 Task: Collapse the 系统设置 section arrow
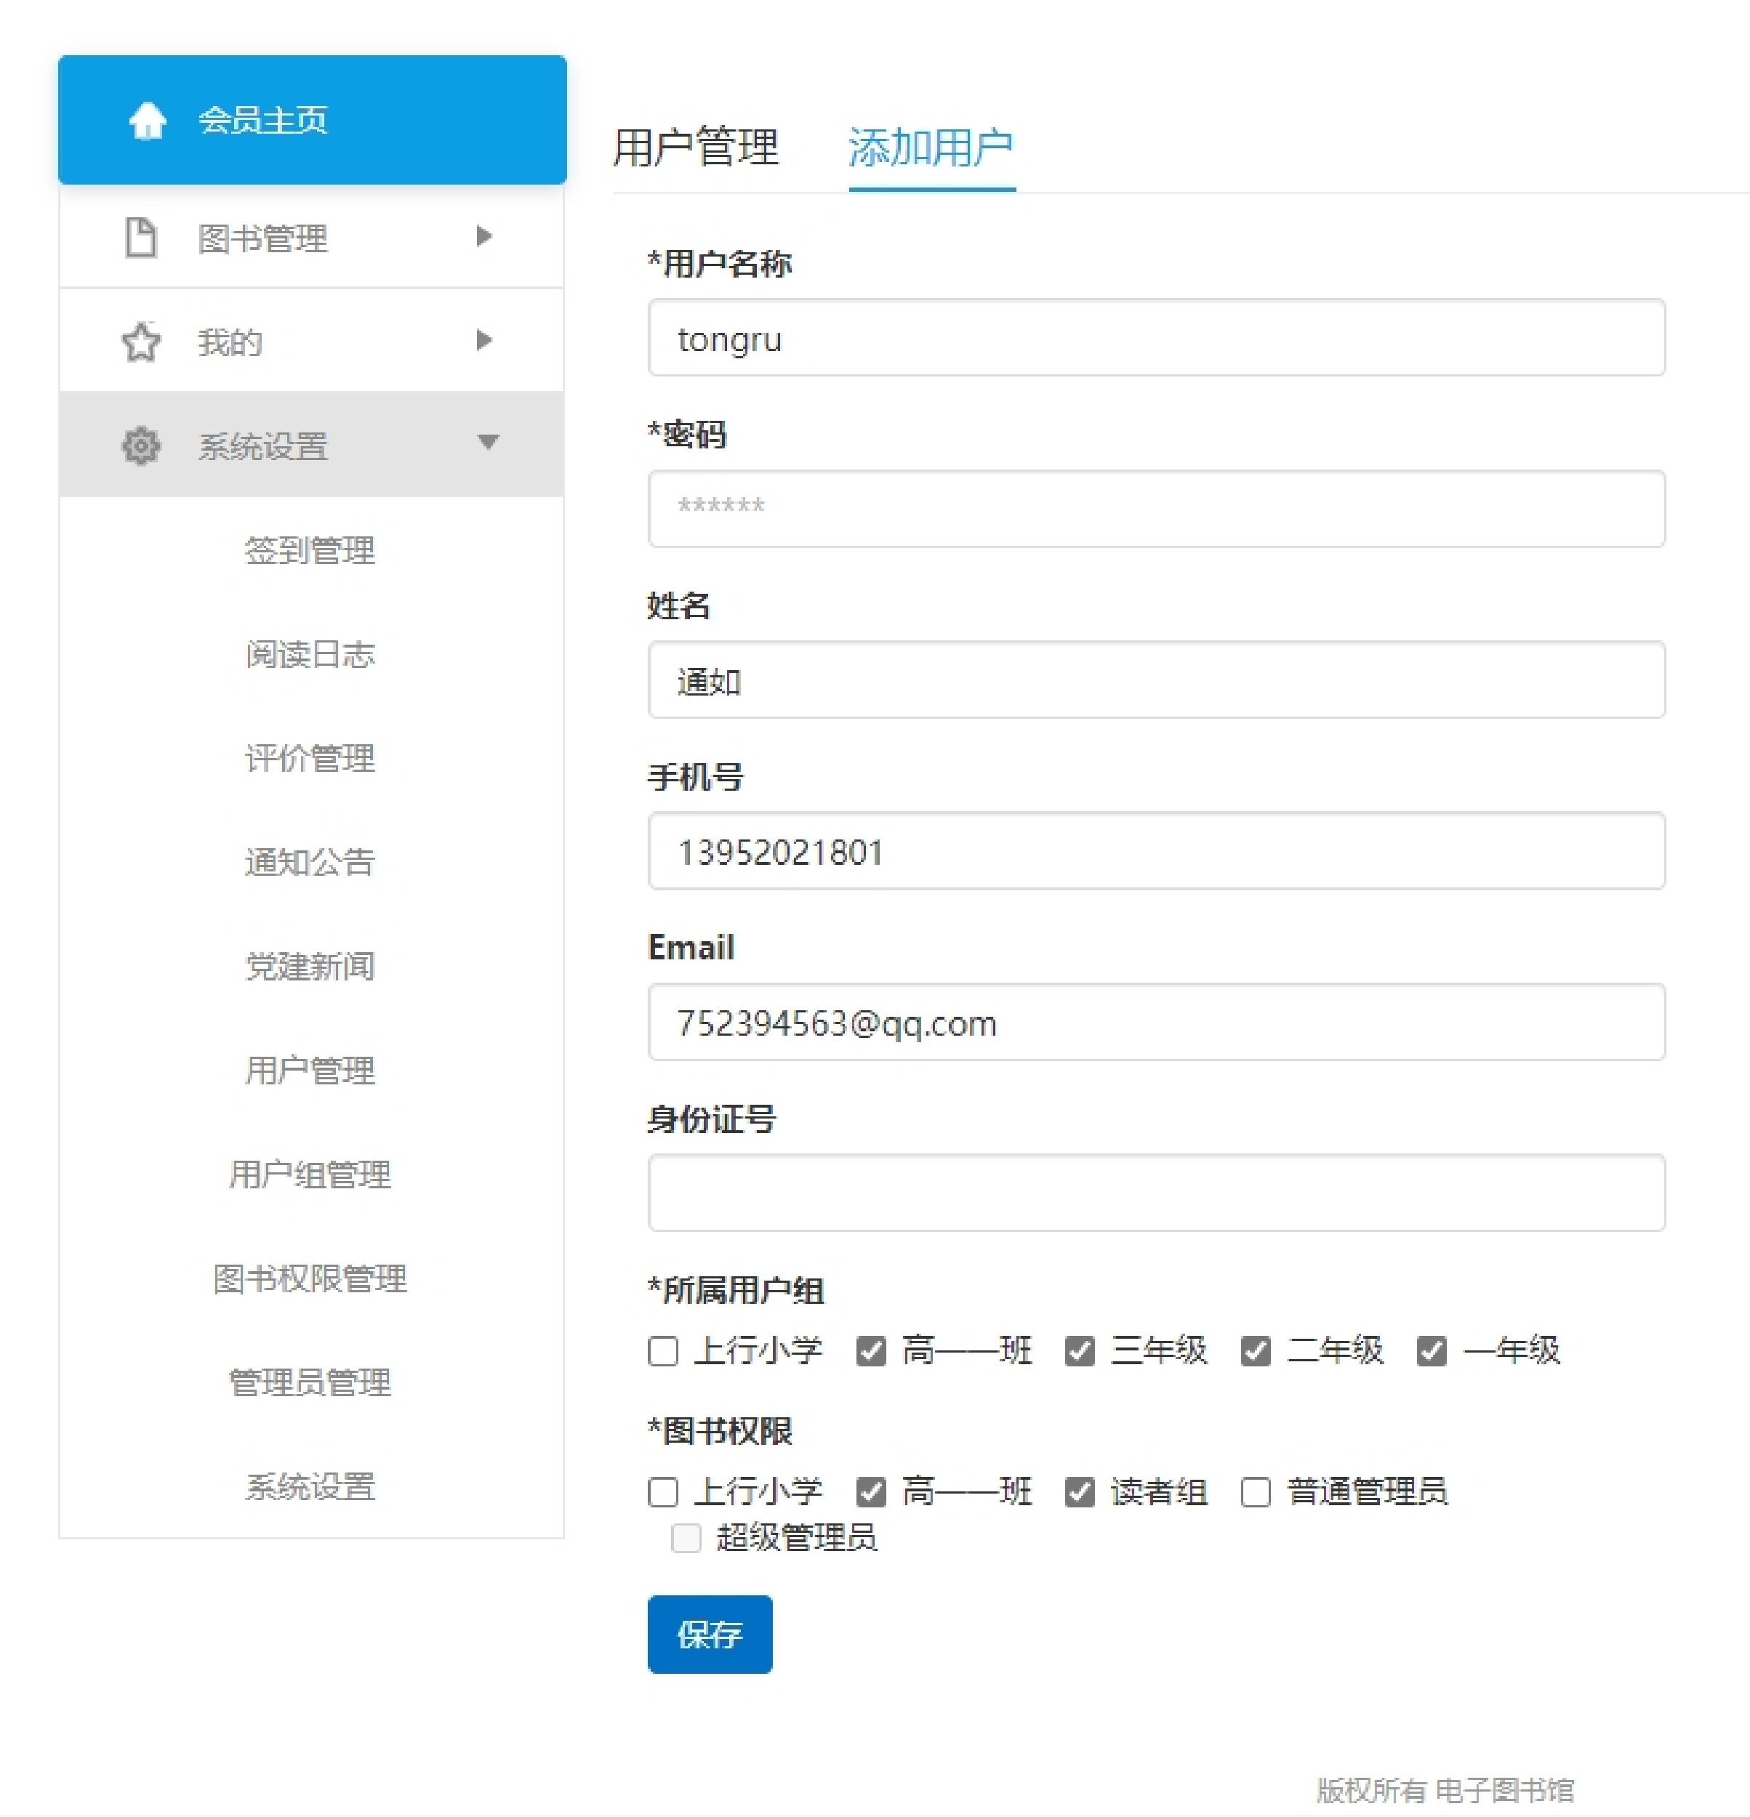click(x=488, y=442)
